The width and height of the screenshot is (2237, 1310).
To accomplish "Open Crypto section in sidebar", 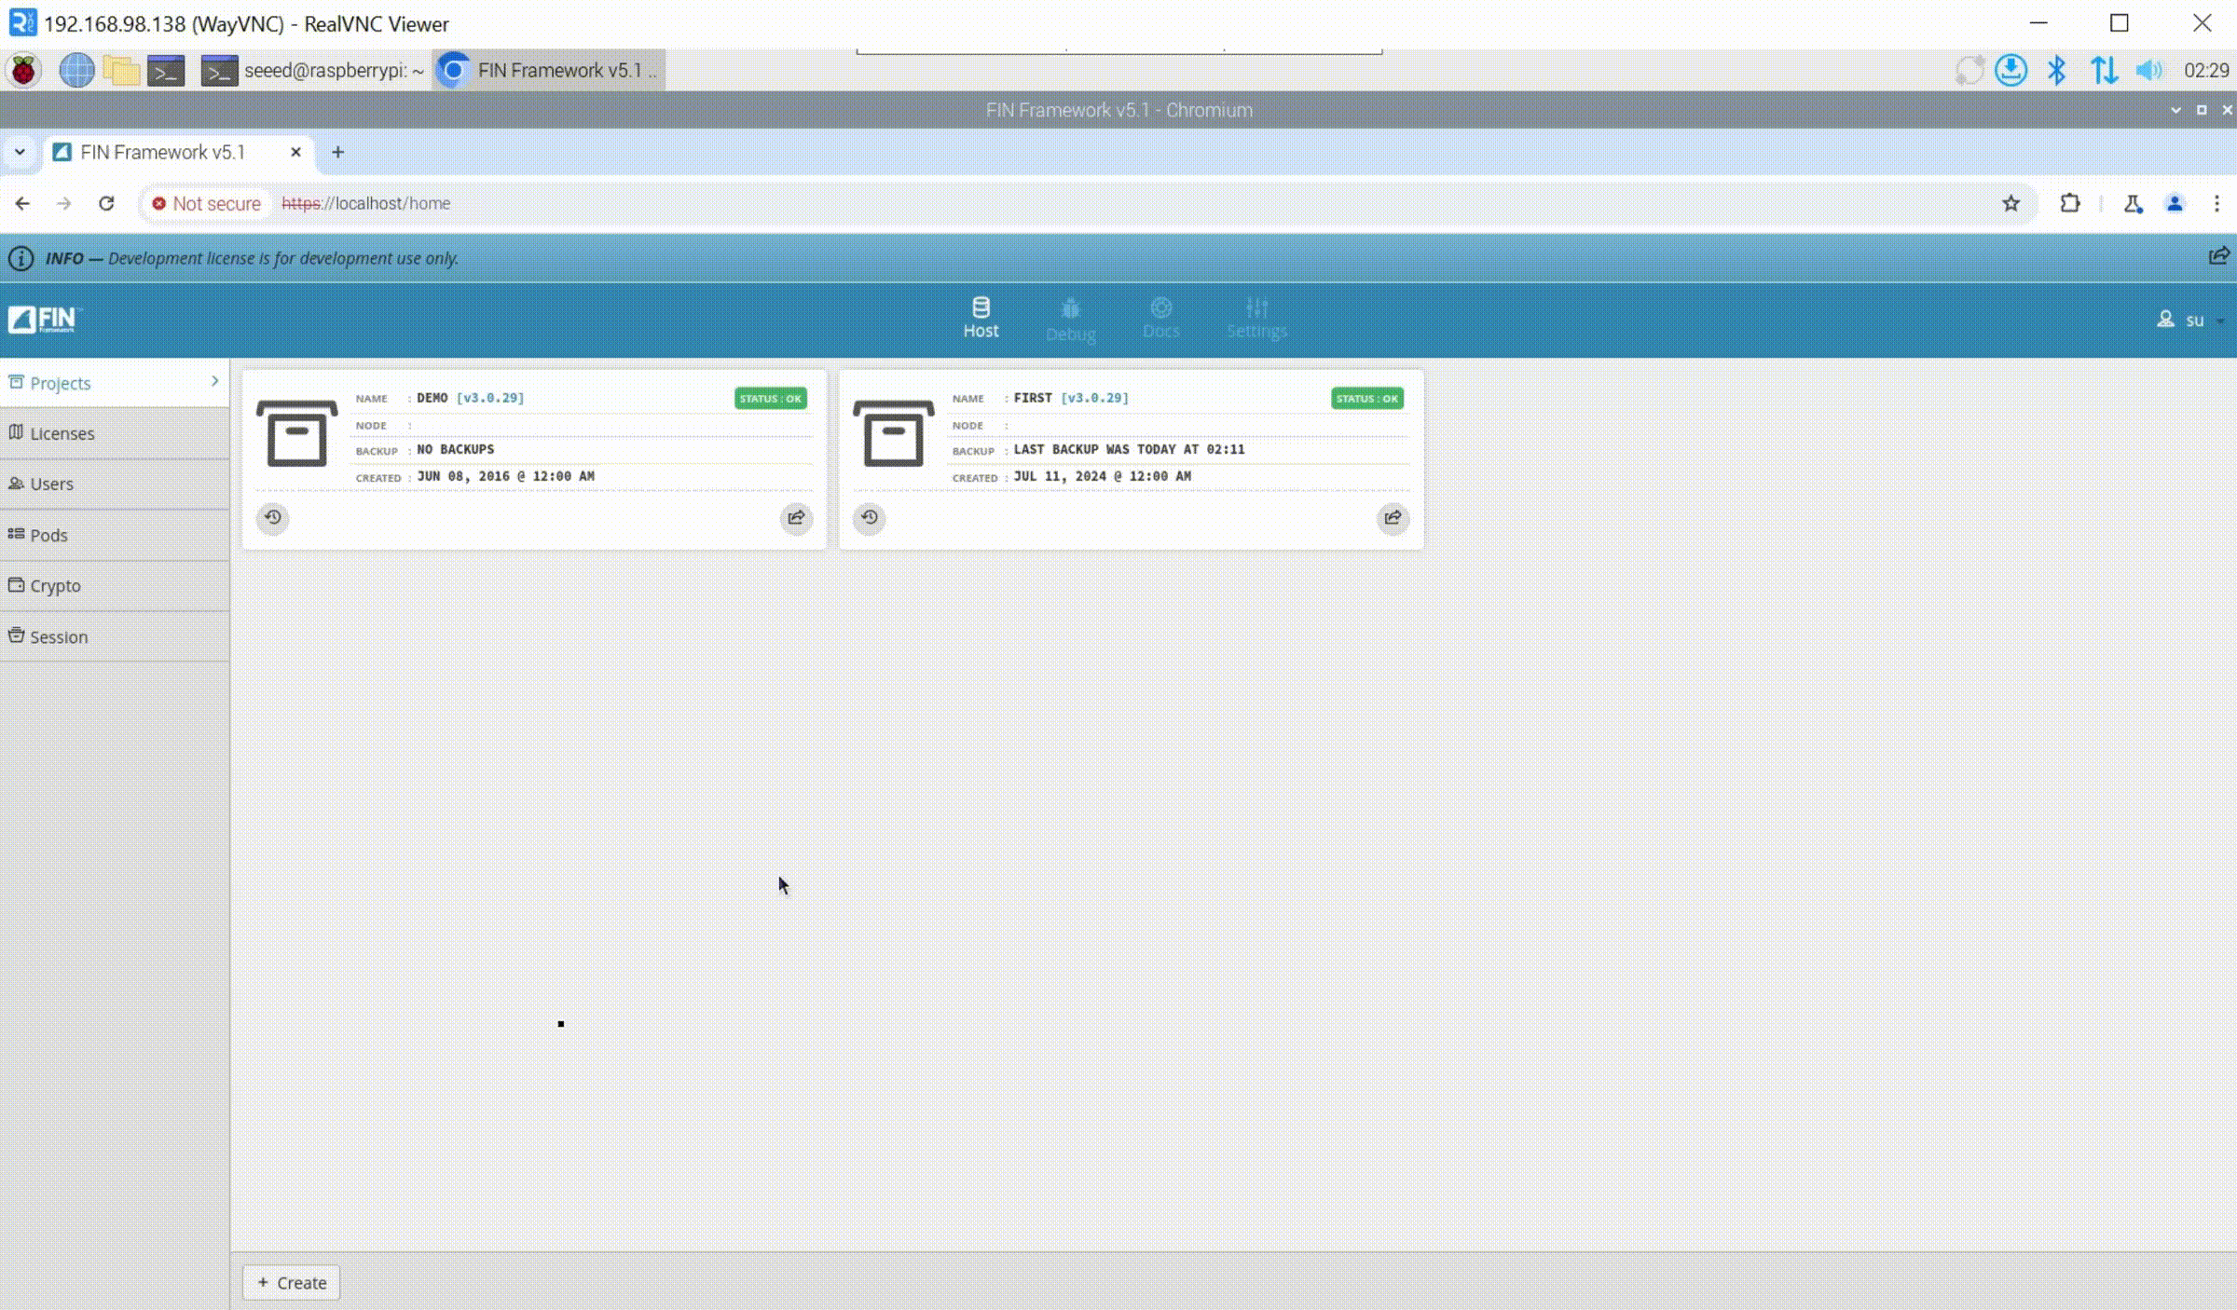I will 55,586.
